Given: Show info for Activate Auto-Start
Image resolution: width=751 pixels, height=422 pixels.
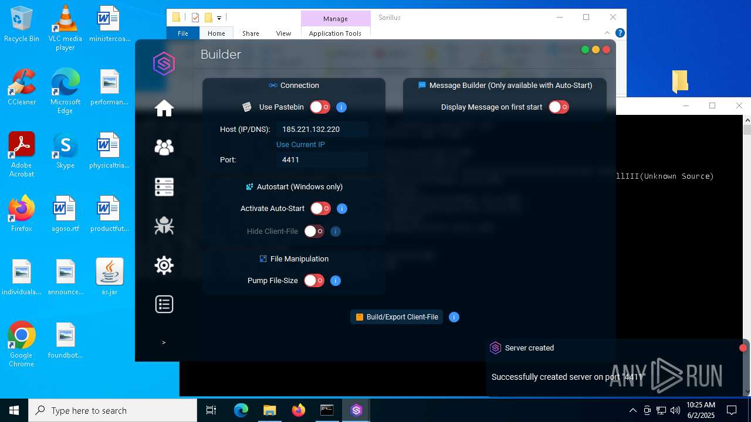Looking at the screenshot, I should pos(342,209).
